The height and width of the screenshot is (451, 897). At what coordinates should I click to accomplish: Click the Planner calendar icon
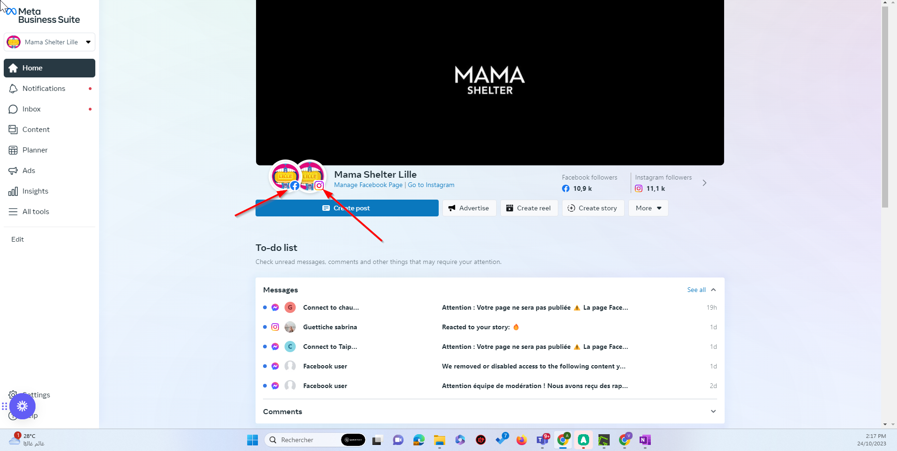[13, 150]
